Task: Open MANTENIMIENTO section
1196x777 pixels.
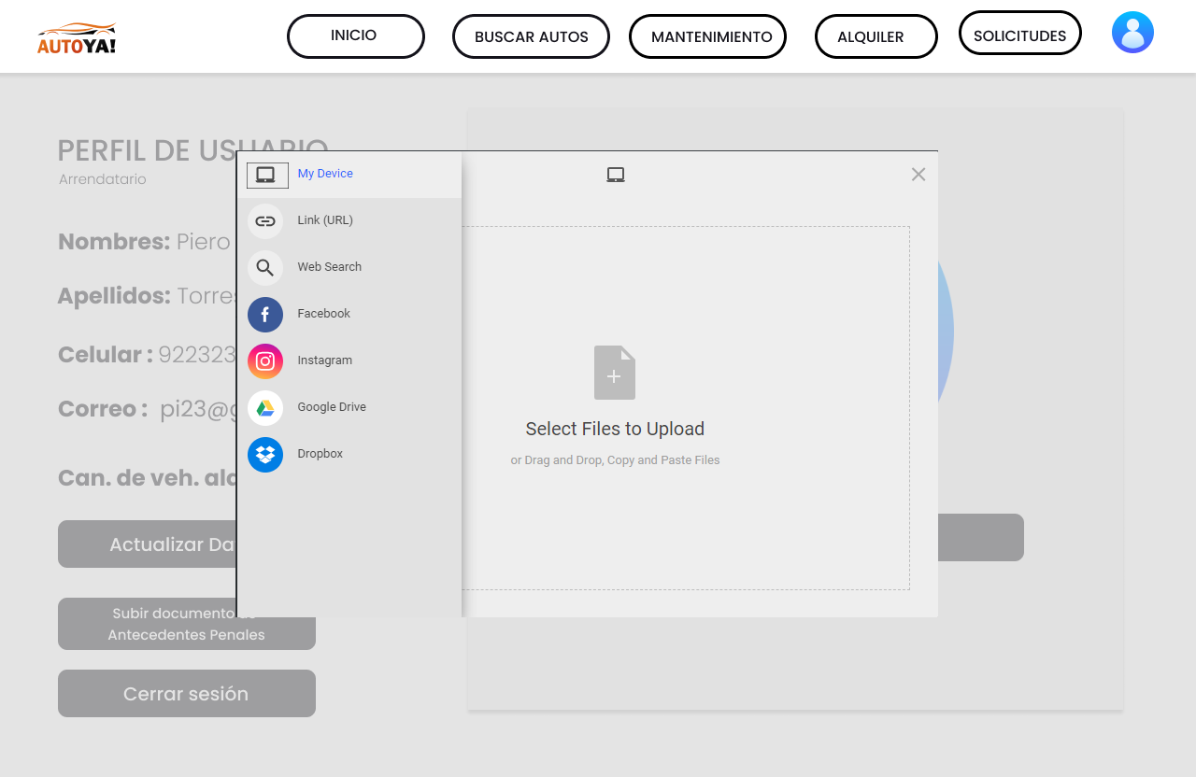Action: click(x=707, y=36)
